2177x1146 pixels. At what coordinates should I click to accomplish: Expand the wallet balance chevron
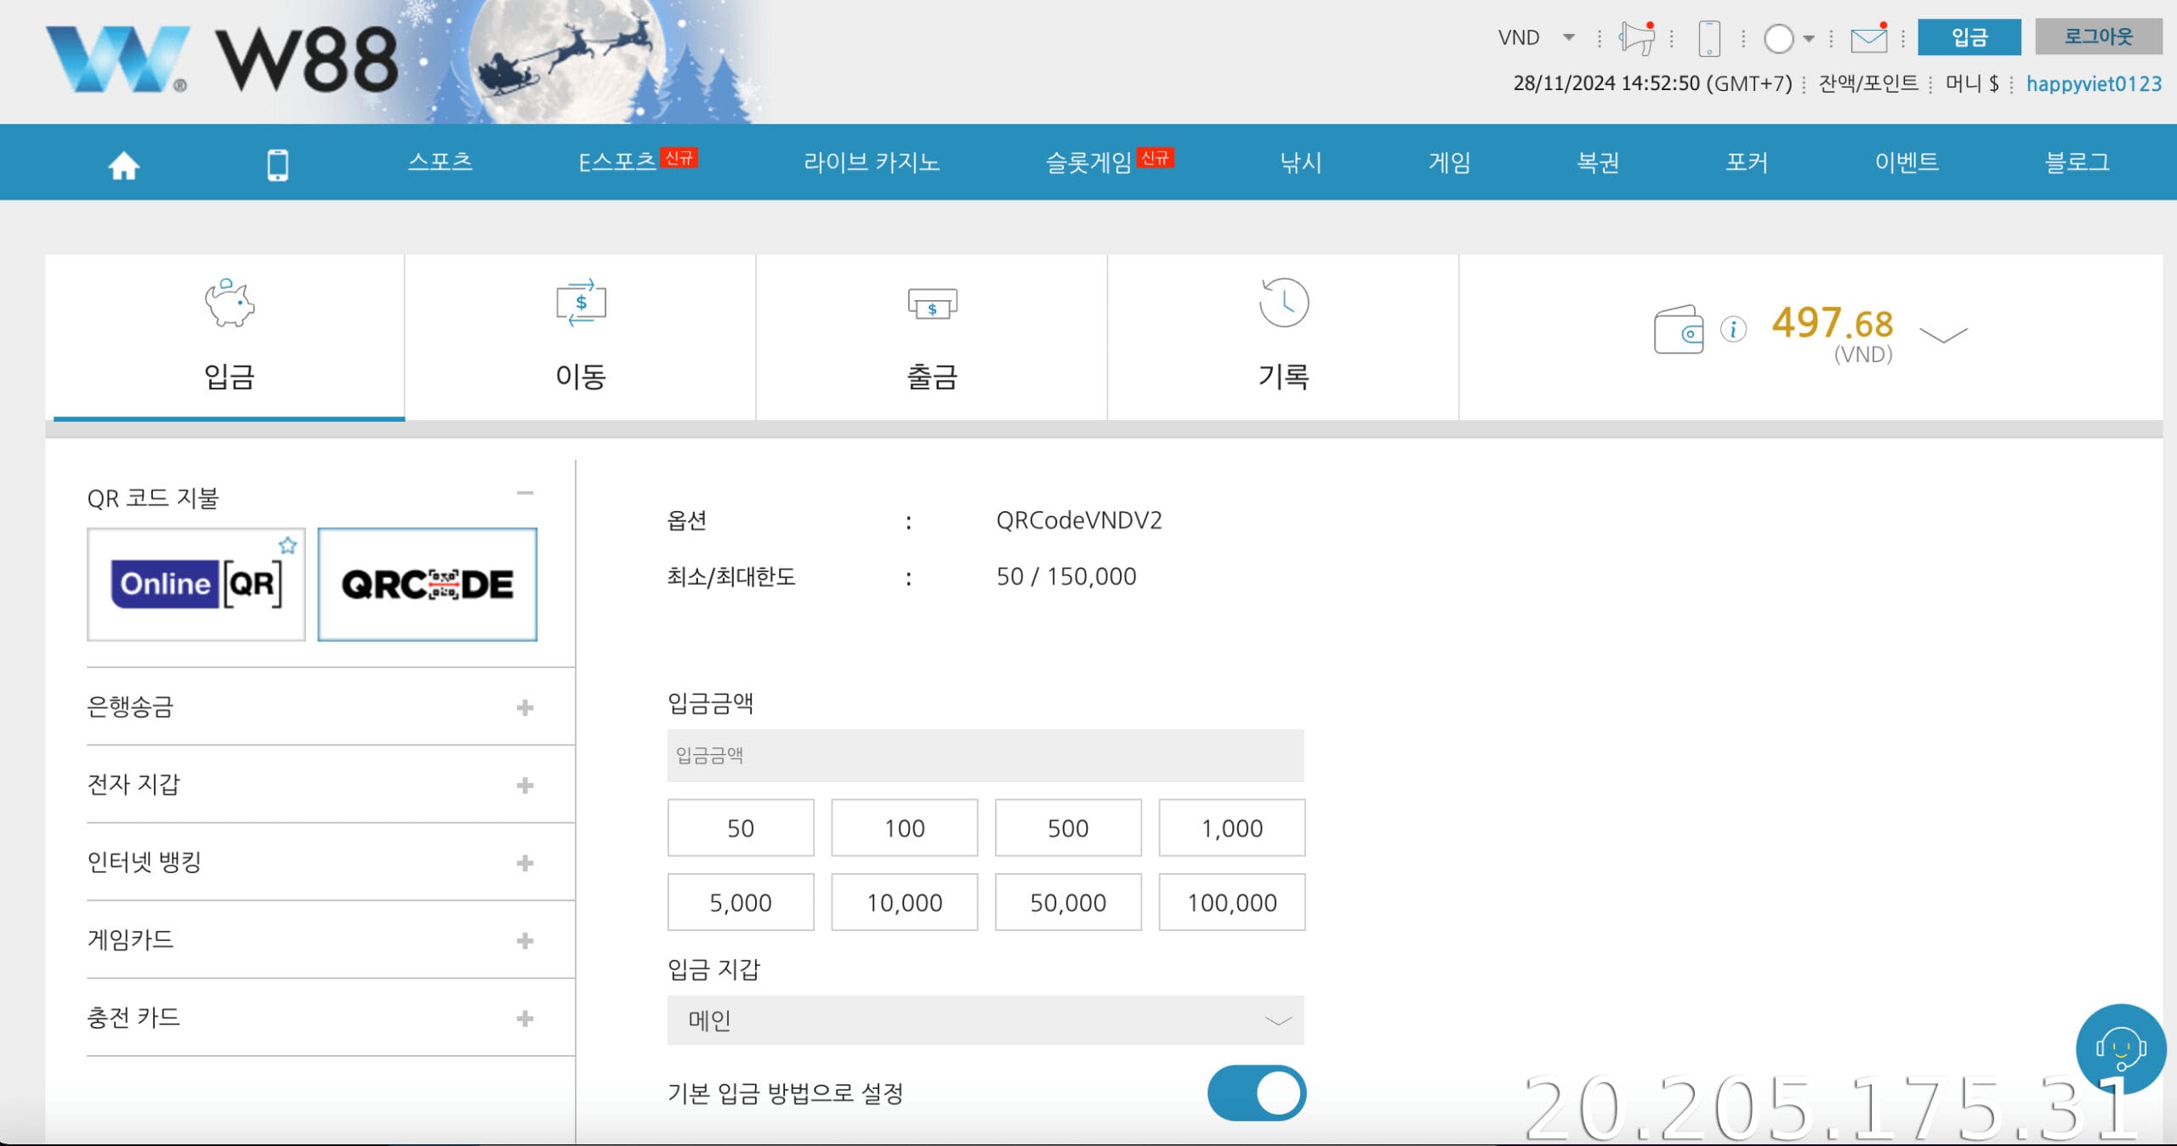[x=1943, y=335]
